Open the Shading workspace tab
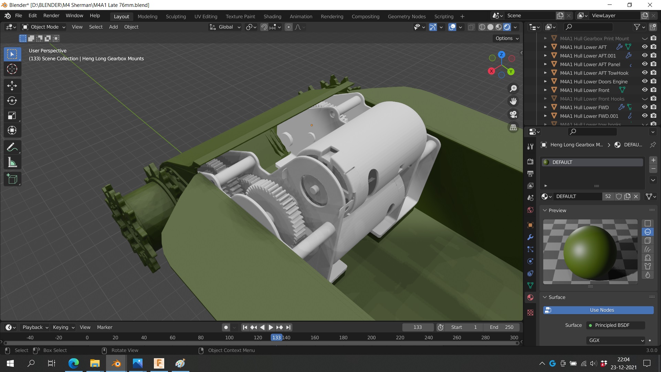 pyautogui.click(x=272, y=16)
